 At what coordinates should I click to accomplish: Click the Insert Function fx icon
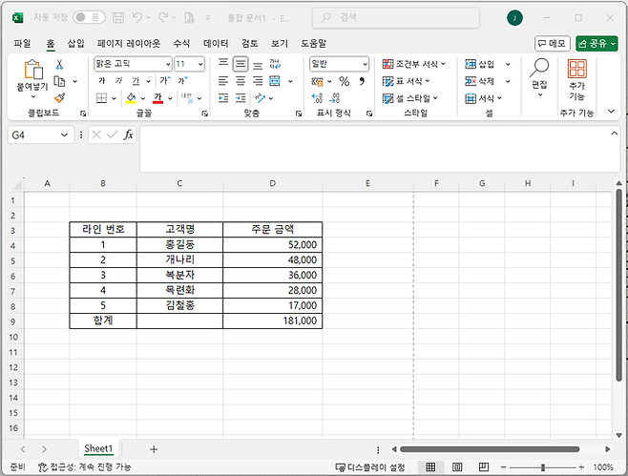coord(129,135)
